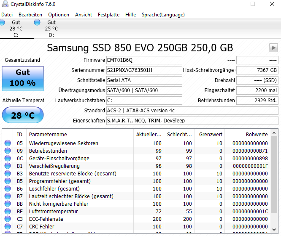Open the Festplatte menu

coord(108,15)
